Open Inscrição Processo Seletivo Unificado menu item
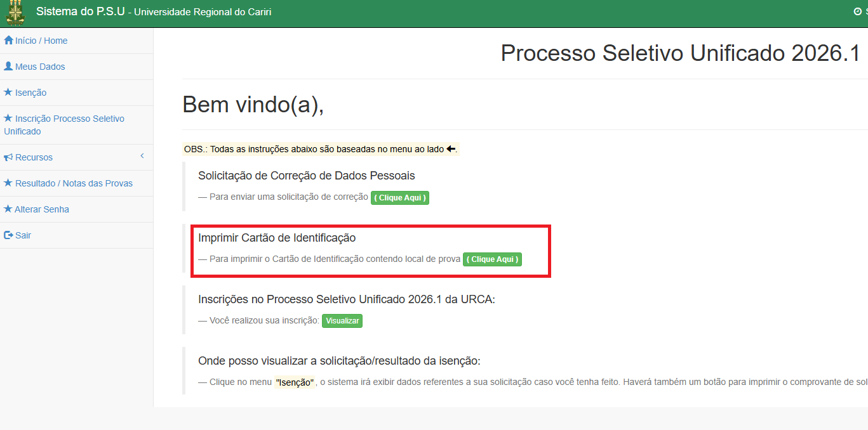The image size is (868, 430). [63, 125]
